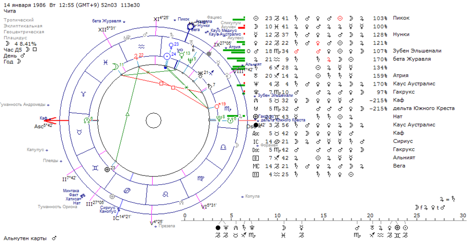Click 'Вега' star name in MC row
Screen dimensions: 468x241
(399, 166)
